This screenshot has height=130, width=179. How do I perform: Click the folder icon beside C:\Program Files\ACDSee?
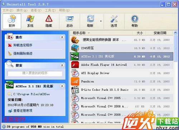pos(10,94)
